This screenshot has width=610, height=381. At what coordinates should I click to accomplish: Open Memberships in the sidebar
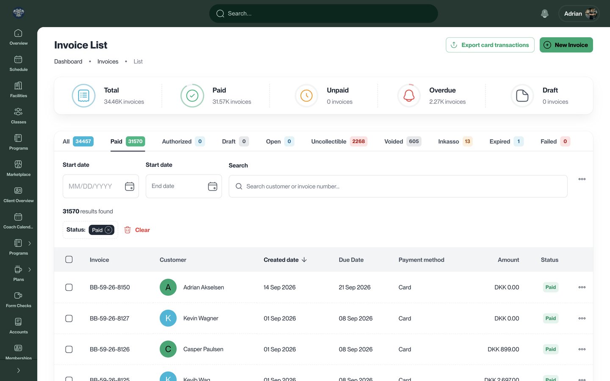[18, 351]
